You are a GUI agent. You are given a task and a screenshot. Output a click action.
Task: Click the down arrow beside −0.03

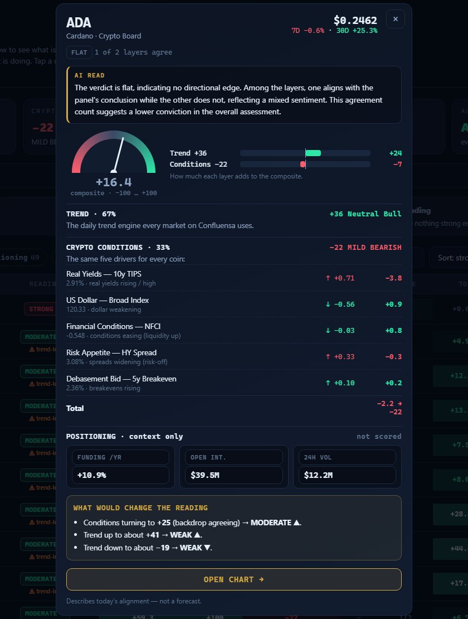(x=328, y=331)
